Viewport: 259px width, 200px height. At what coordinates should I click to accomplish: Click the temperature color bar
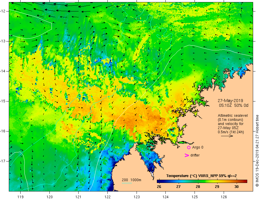coord(202,181)
